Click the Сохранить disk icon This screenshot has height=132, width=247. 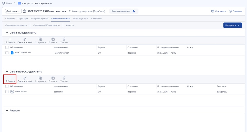coord(213,11)
